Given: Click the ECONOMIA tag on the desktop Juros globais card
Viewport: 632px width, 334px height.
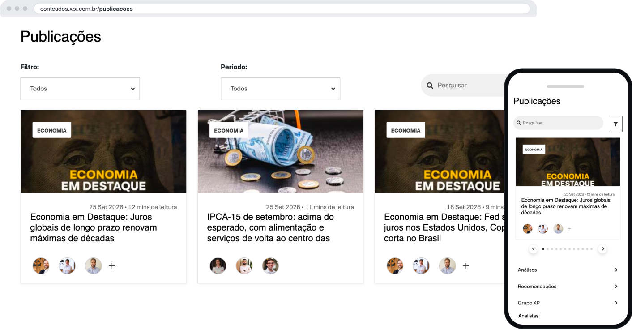Looking at the screenshot, I should [x=52, y=130].
